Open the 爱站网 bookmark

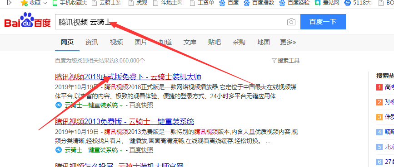click(327, 3)
